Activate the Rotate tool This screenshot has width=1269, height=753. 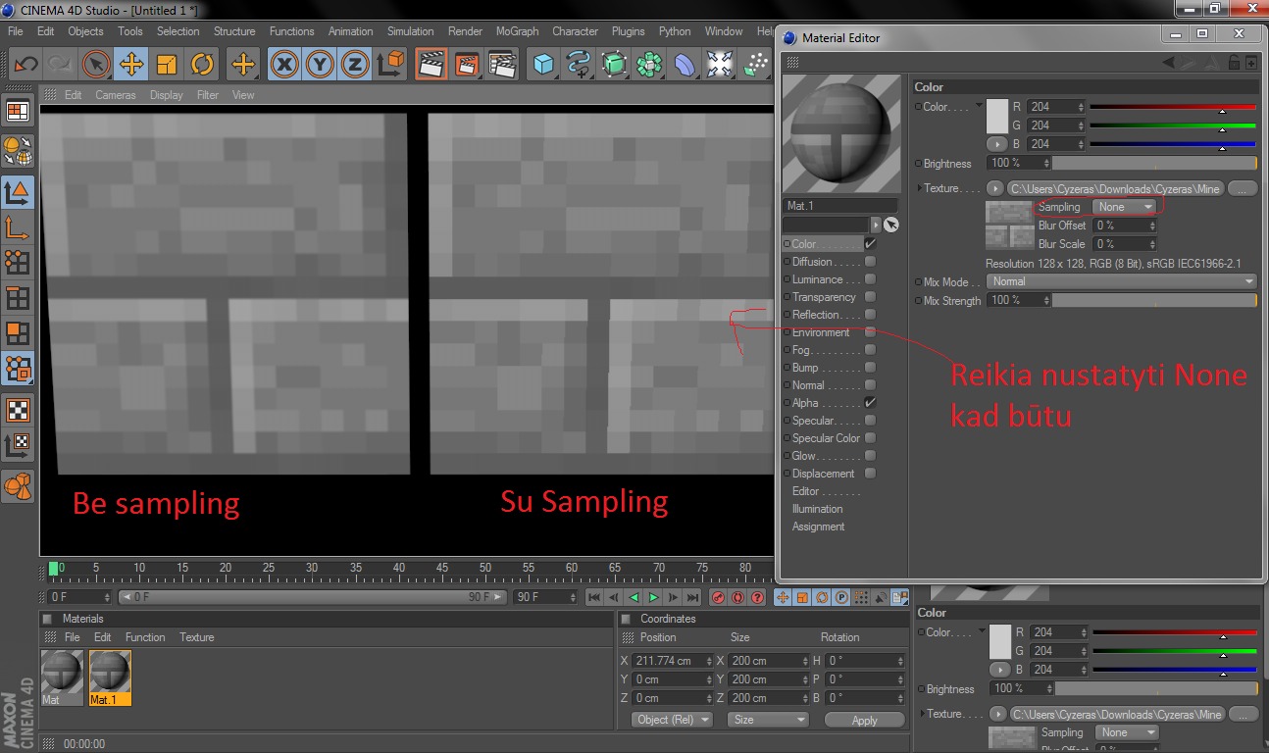tap(202, 65)
